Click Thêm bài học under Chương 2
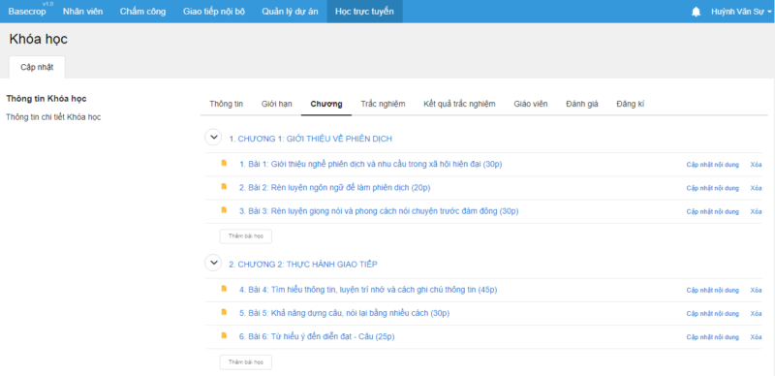 click(x=246, y=362)
